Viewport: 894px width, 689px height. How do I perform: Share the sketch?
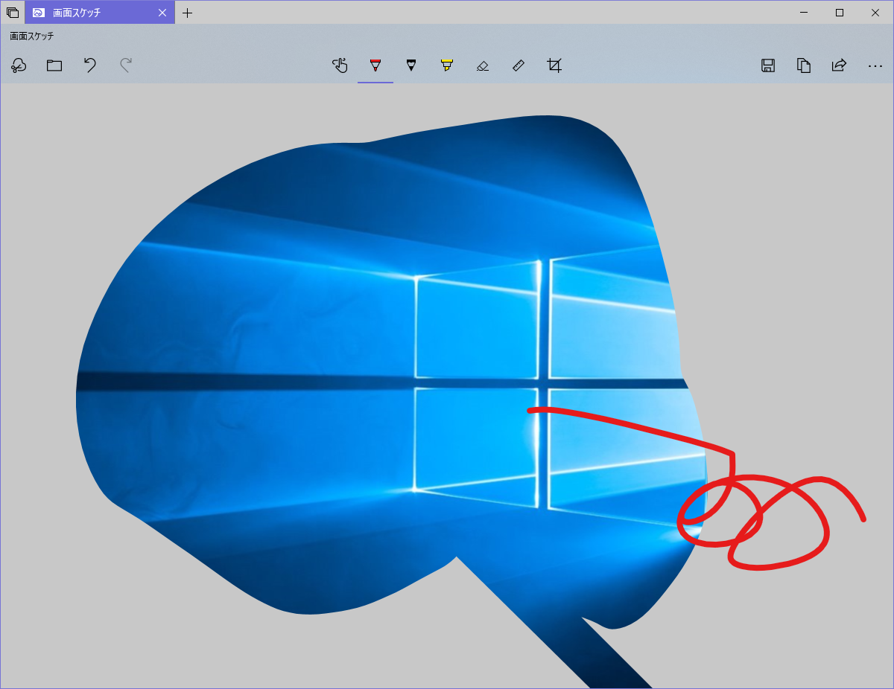coord(840,65)
